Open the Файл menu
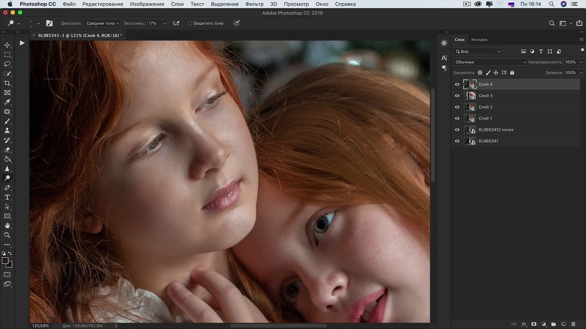586x329 pixels. pos(69,4)
